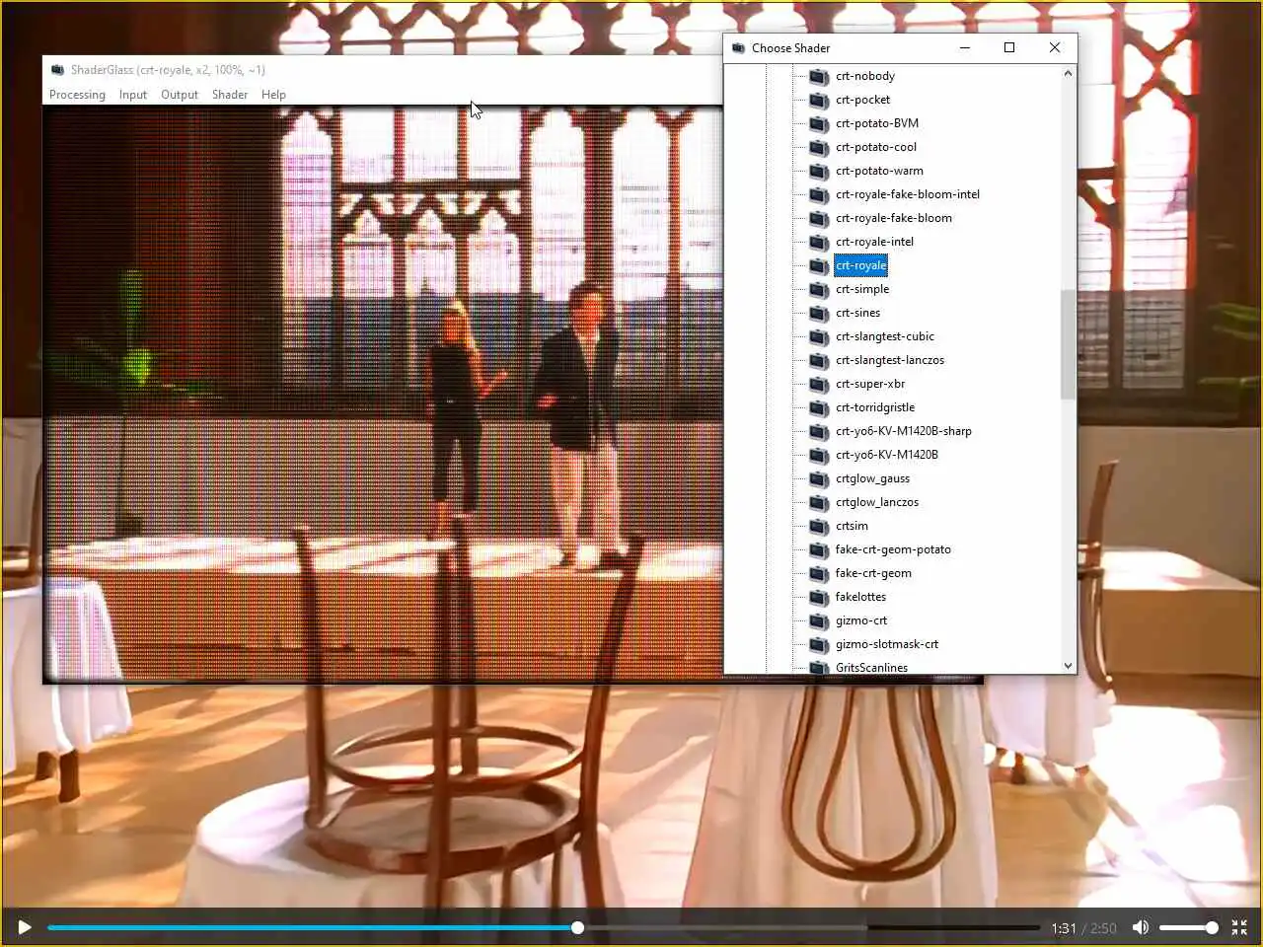Click the ShaderGlass app icon in title bar
Image resolution: width=1263 pixels, height=947 pixels.
(58, 70)
